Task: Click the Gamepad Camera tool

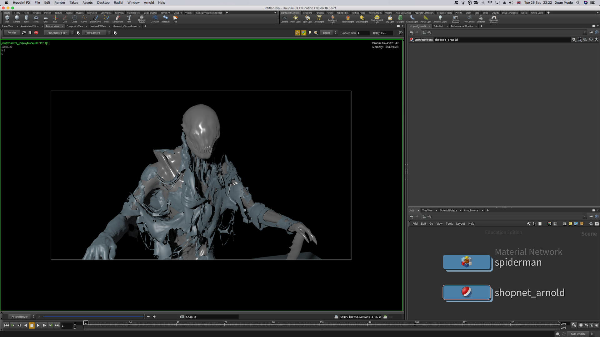Action: 494,19
